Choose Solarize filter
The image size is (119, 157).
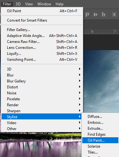pos(100,146)
